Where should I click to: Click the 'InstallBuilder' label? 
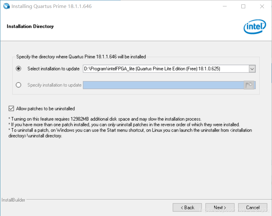click(x=13, y=200)
